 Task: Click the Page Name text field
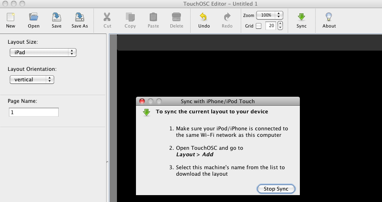click(x=34, y=112)
